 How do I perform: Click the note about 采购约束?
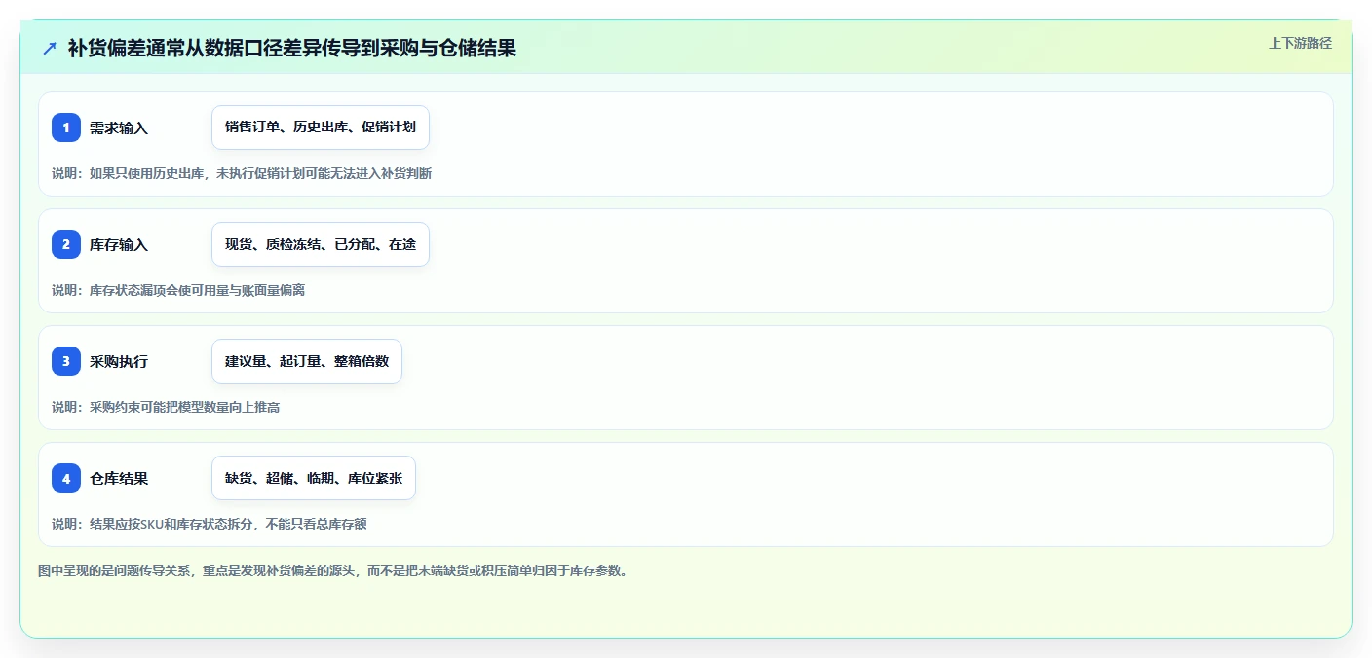point(166,407)
